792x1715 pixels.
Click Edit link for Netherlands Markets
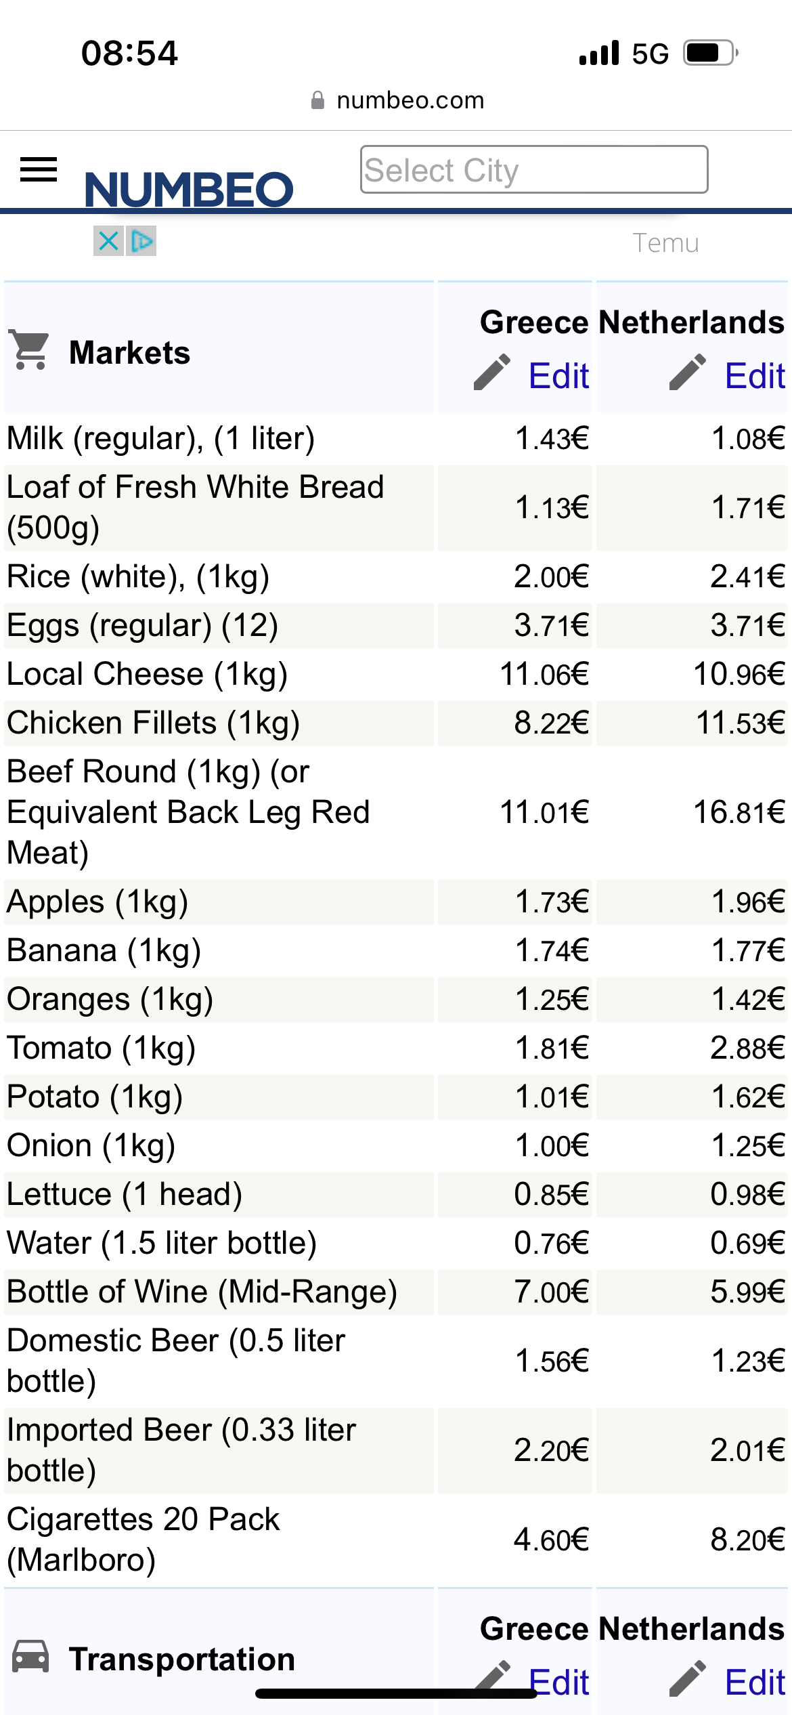[755, 376]
